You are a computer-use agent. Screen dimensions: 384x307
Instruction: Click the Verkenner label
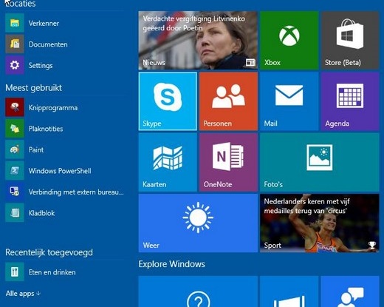(44, 23)
